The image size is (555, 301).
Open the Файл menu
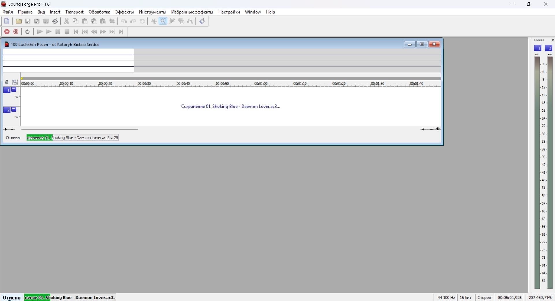[8, 12]
